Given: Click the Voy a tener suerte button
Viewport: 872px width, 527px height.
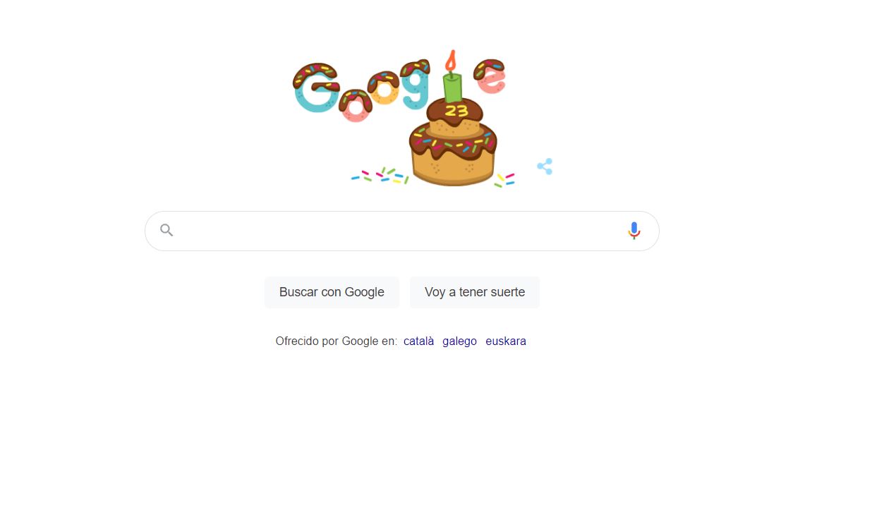Looking at the screenshot, I should (475, 292).
